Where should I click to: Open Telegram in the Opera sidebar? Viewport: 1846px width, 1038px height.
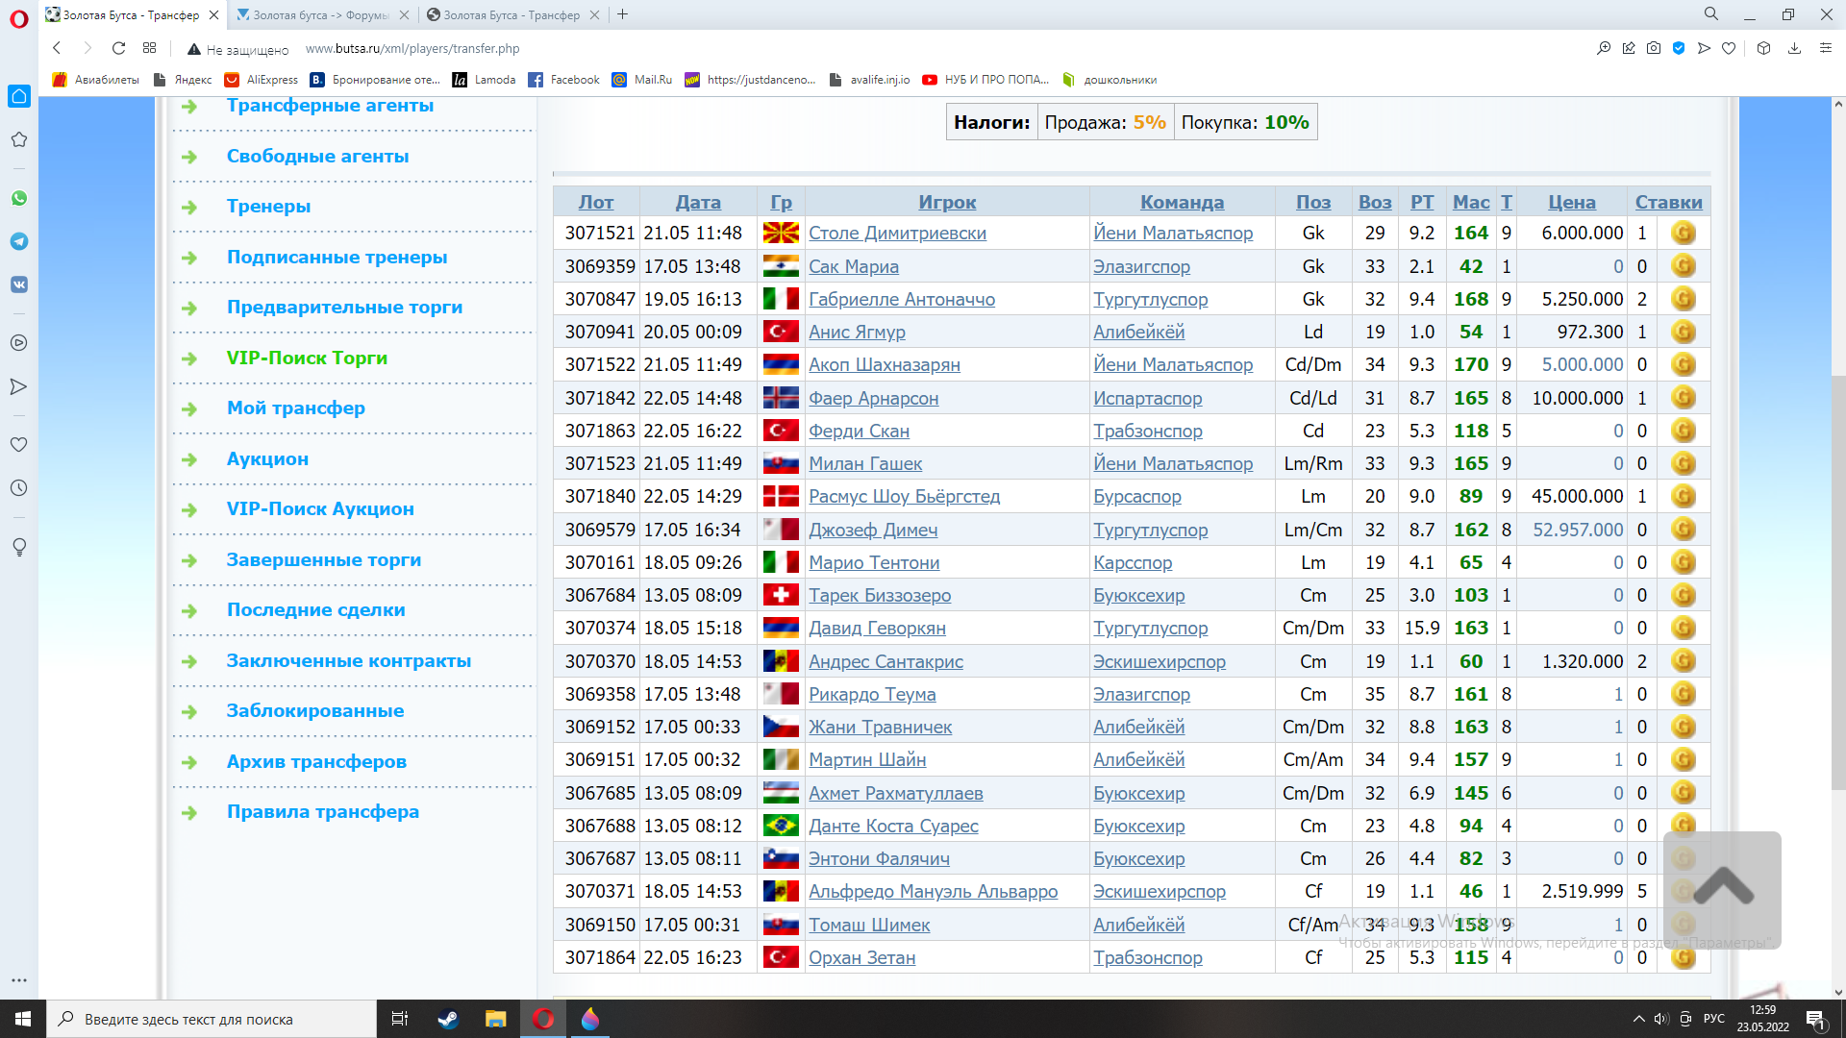(18, 241)
